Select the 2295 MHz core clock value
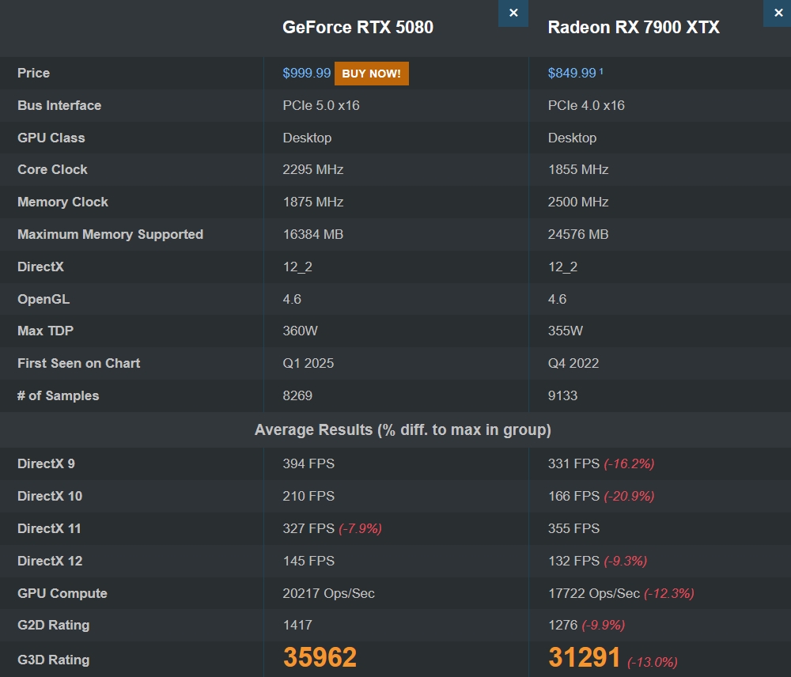This screenshot has width=791, height=677. pyautogui.click(x=312, y=169)
